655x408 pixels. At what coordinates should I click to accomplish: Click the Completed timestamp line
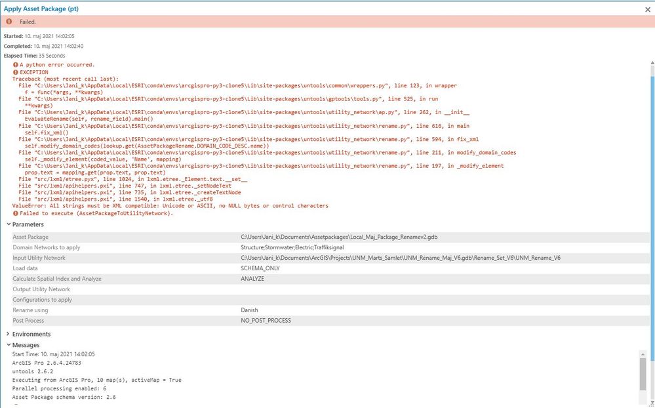tap(43, 46)
